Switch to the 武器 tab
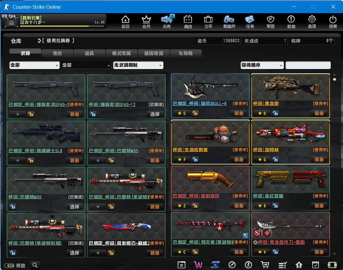This screenshot has height=270, width=343. (25, 53)
